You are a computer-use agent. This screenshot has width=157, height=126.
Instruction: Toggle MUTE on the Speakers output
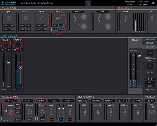[x=18, y=105]
